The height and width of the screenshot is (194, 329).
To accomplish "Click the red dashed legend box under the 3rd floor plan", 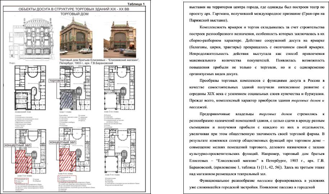I will click(22, 181).
